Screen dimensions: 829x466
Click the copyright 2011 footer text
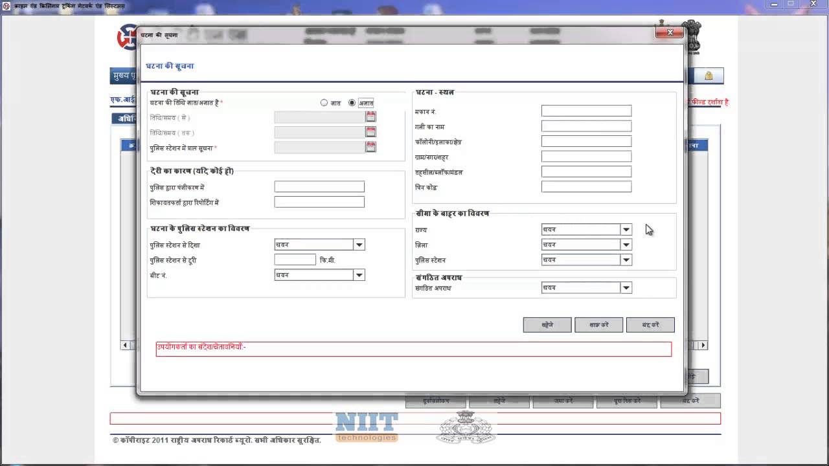[x=216, y=441]
